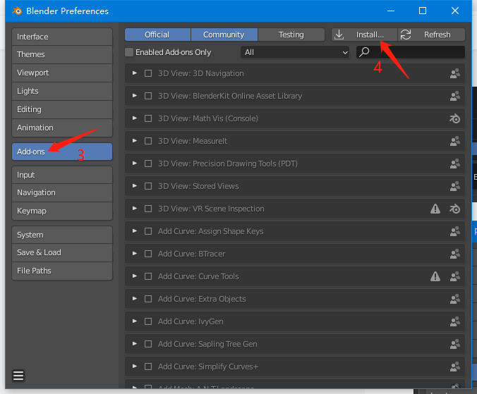
Task: Toggle the Community support level filter
Action: click(x=224, y=35)
